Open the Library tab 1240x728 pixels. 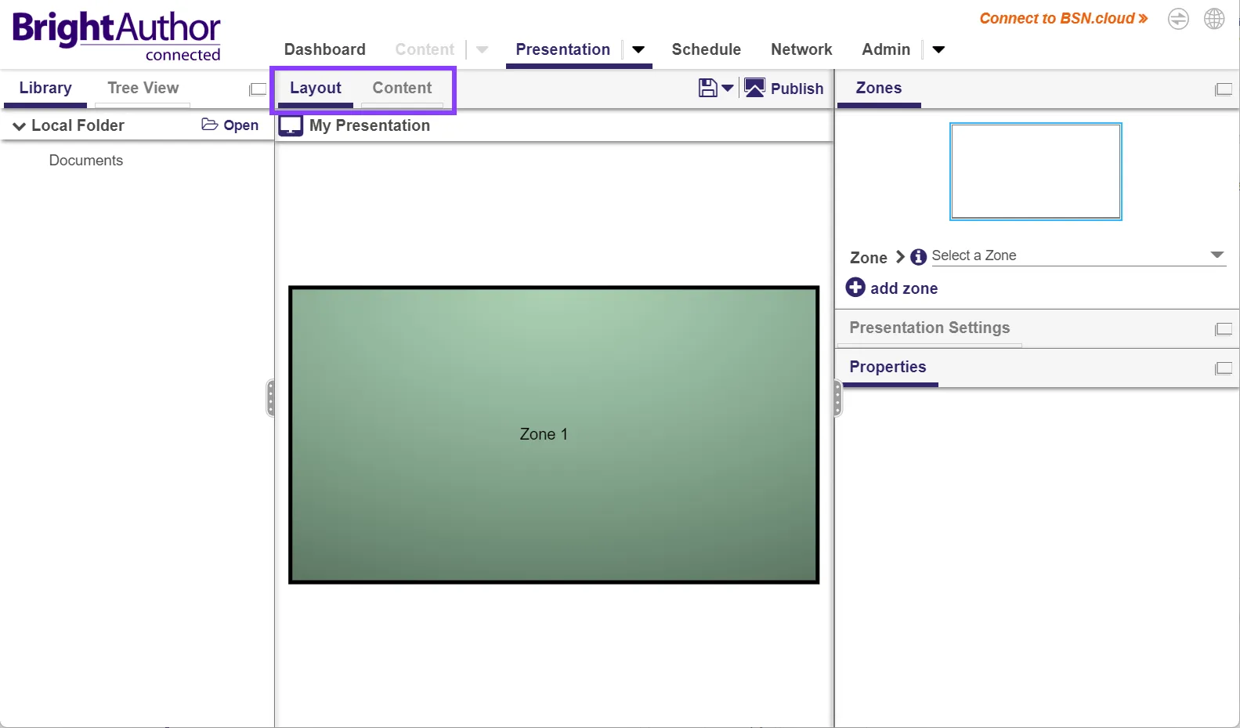45,88
